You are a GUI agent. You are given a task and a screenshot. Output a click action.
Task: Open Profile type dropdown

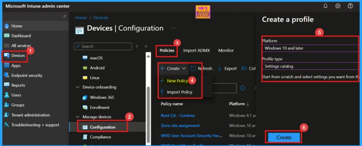coord(310,66)
